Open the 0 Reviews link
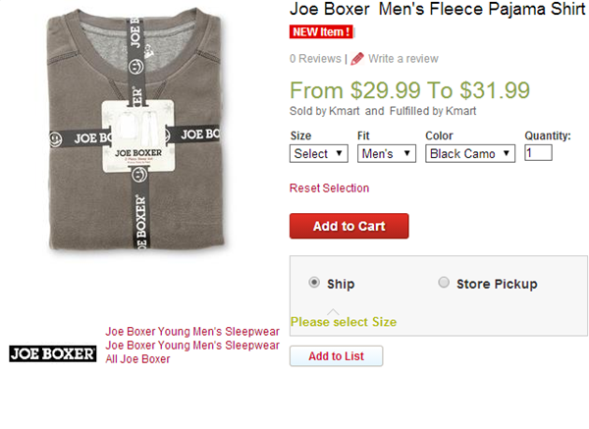The width and height of the screenshot is (589, 429). click(315, 59)
